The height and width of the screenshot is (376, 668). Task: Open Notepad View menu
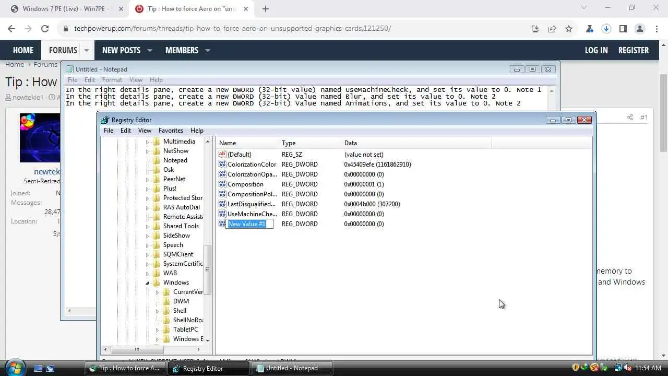click(136, 80)
